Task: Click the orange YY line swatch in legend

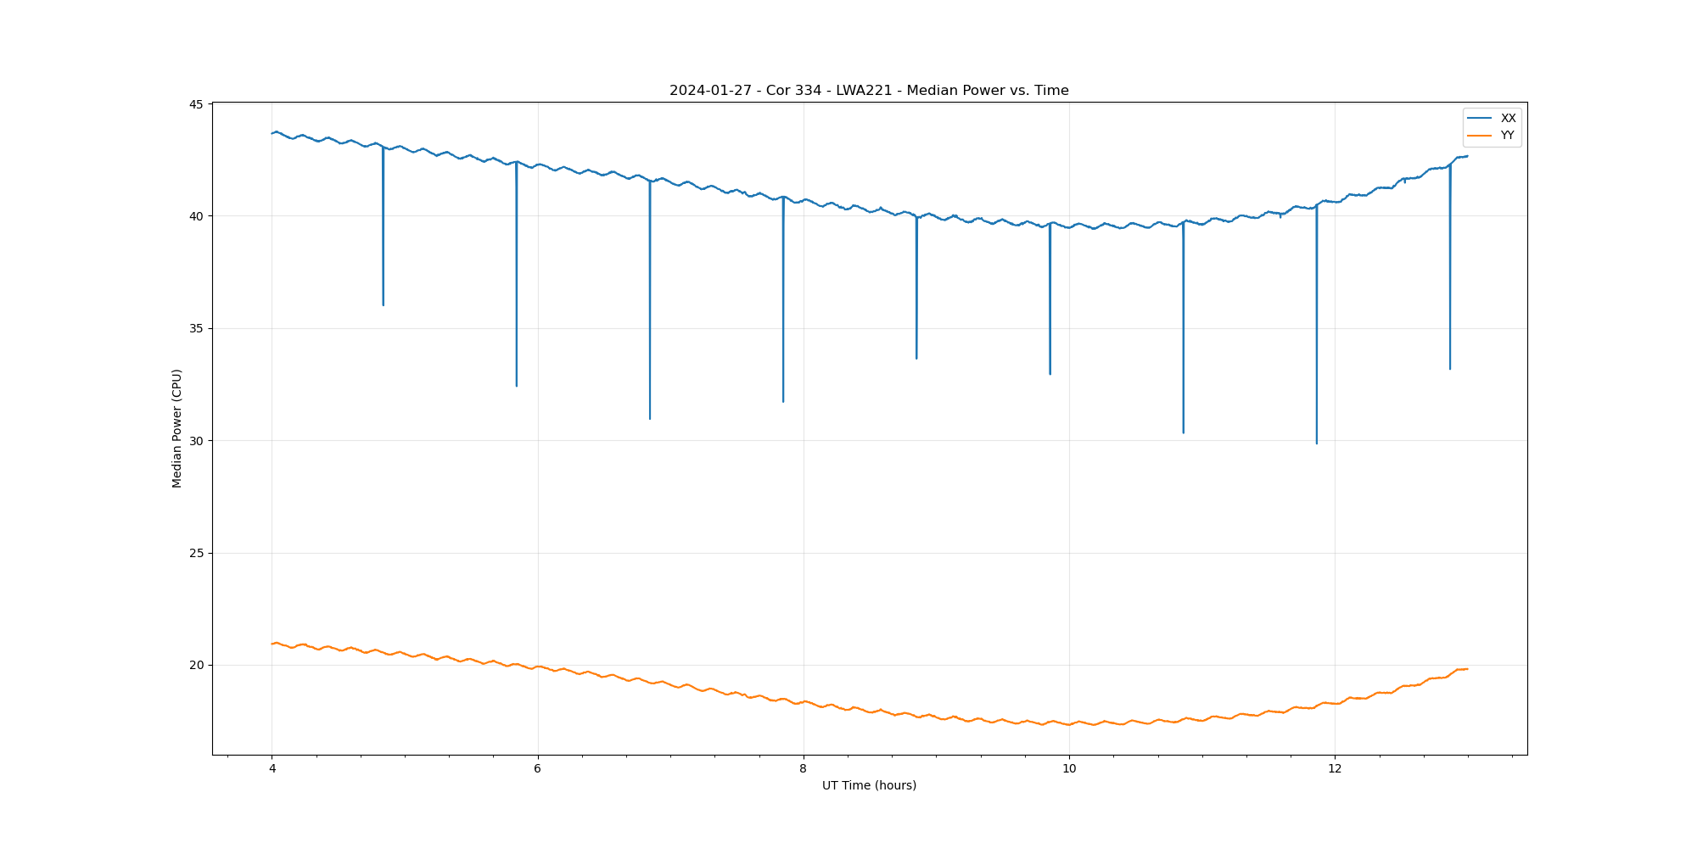Action: pyautogui.click(x=1480, y=136)
